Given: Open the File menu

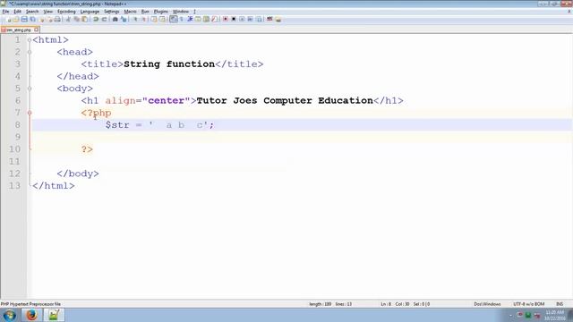Looking at the screenshot, I should click(5, 12).
